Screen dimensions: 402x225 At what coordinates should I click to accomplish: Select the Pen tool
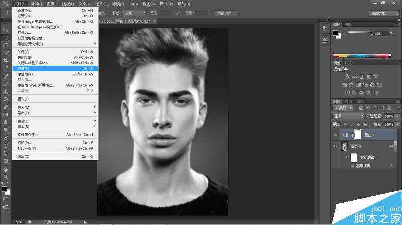click(6, 138)
